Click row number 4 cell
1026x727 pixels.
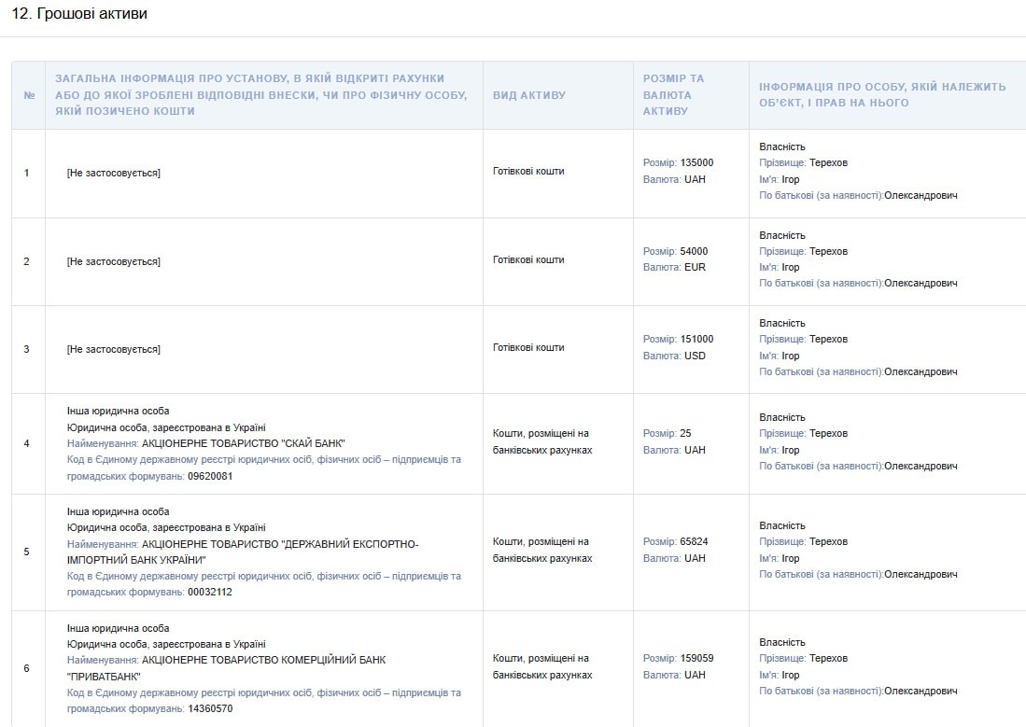[x=27, y=443]
